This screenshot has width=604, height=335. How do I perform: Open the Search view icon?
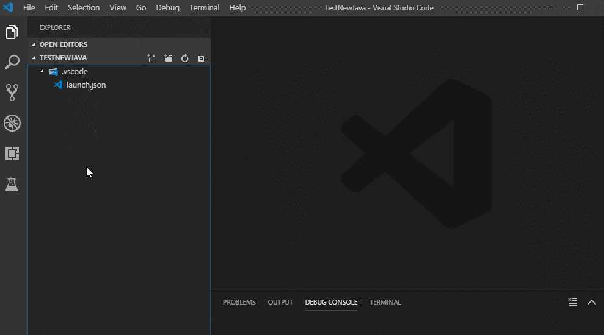pos(12,62)
